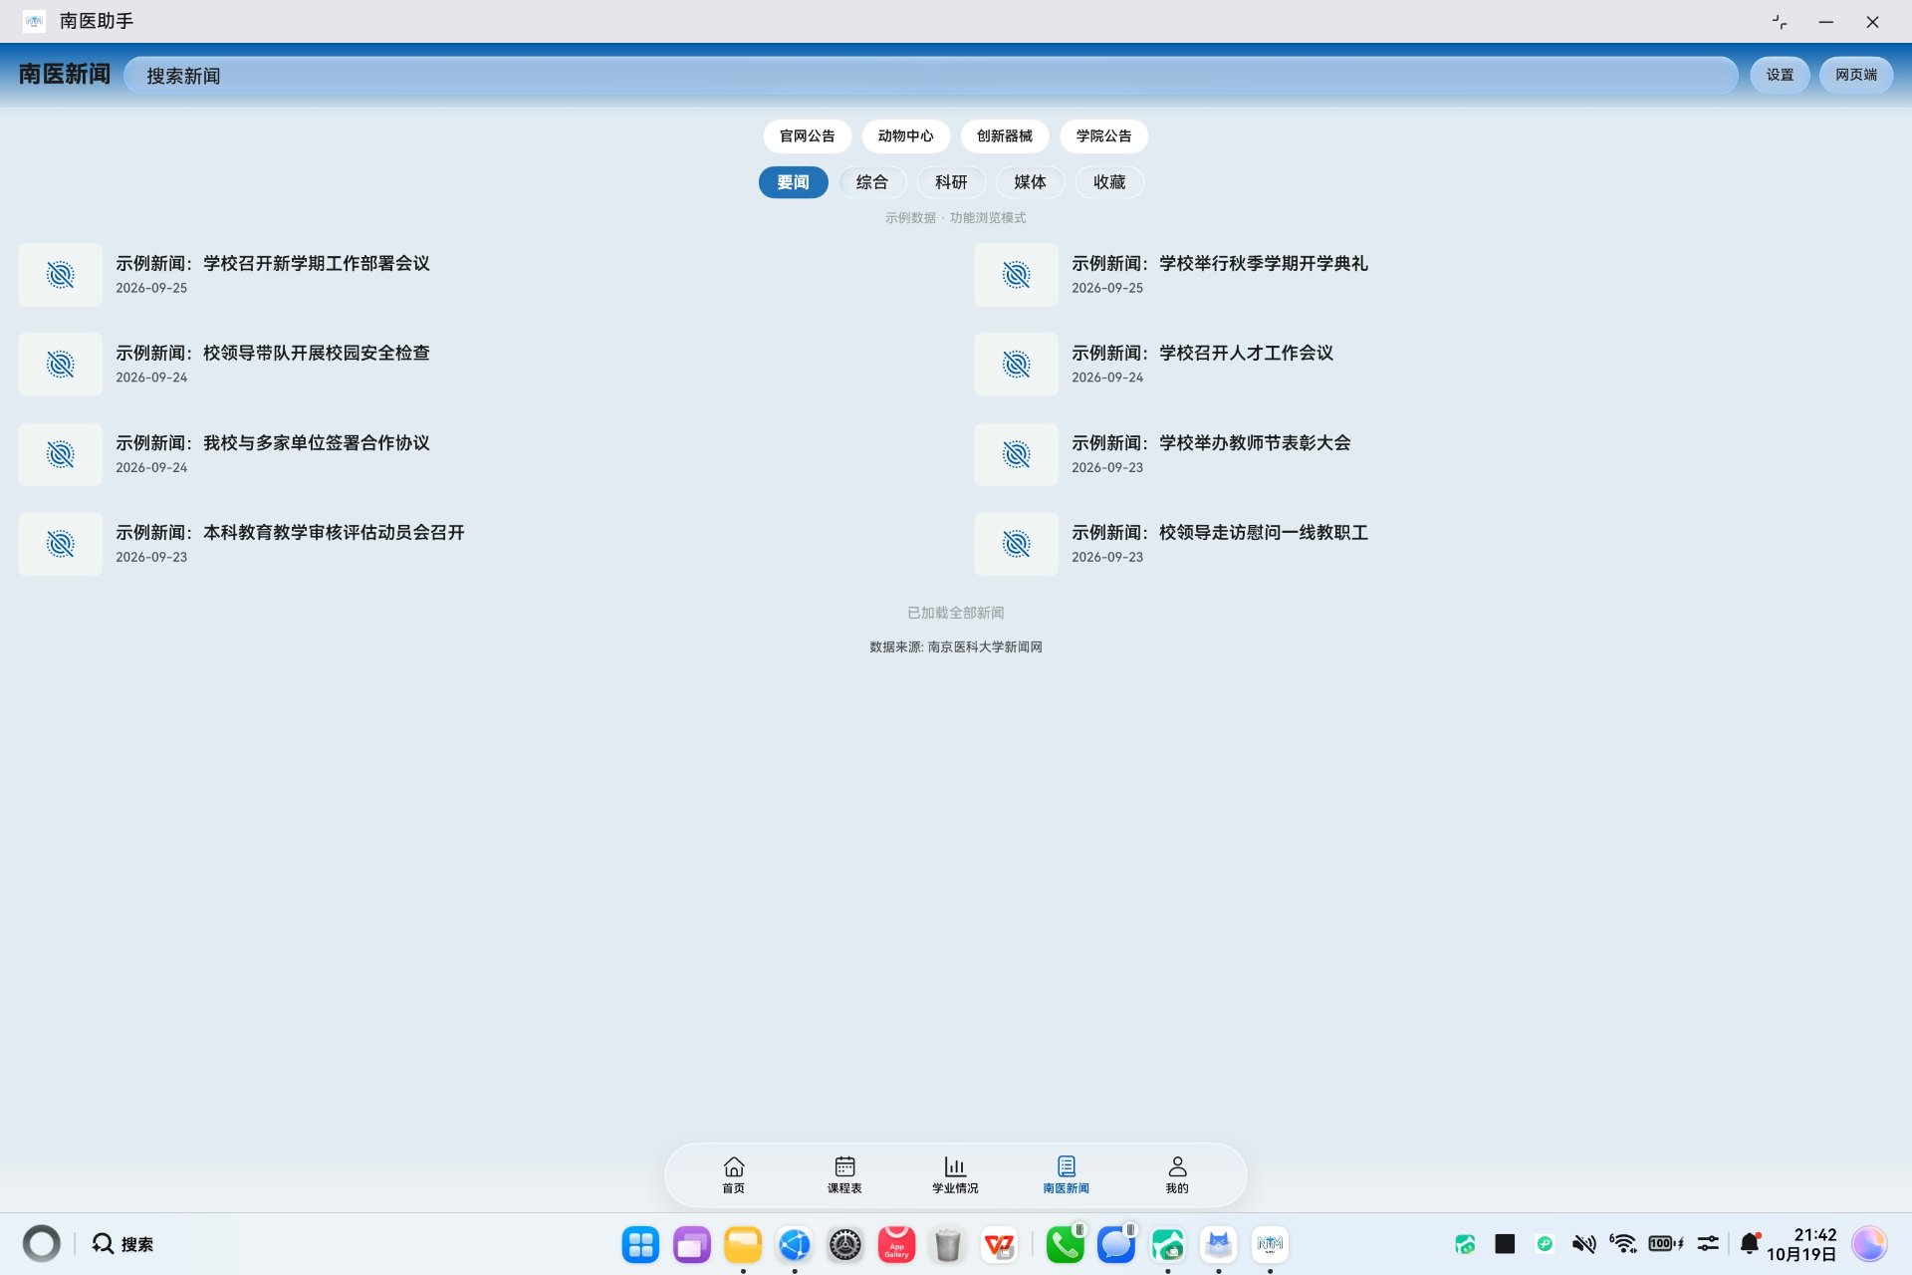Select the 动物中心 source chip
Screen dimensions: 1912x1275
905,136
